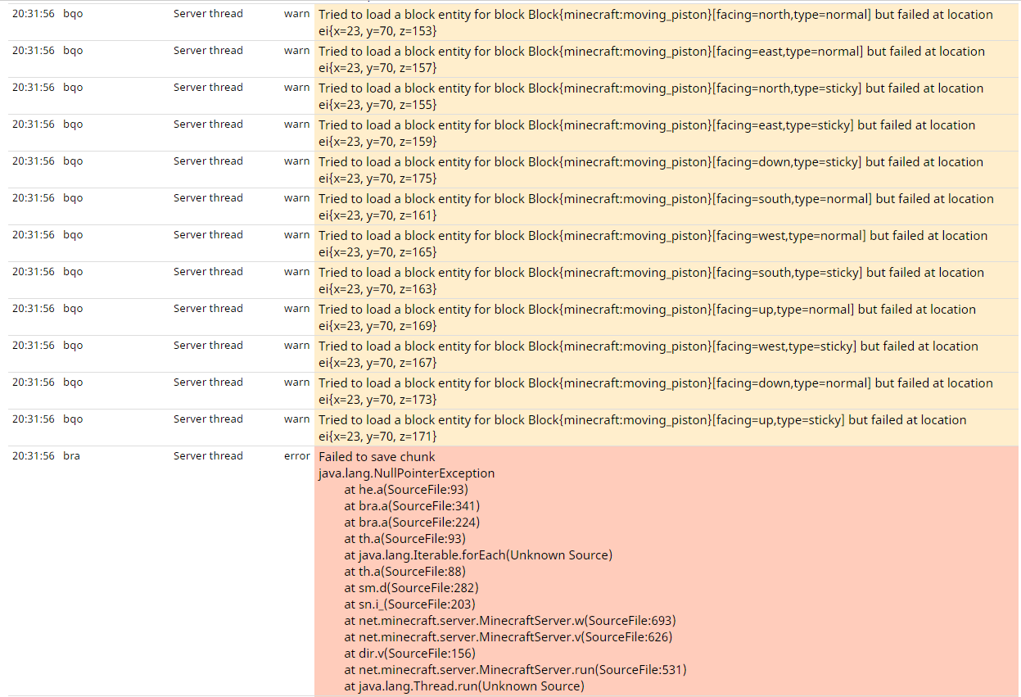
Task: Click the MinecraftServer.run(SourceFile:531) stack line
Action: [x=515, y=670]
